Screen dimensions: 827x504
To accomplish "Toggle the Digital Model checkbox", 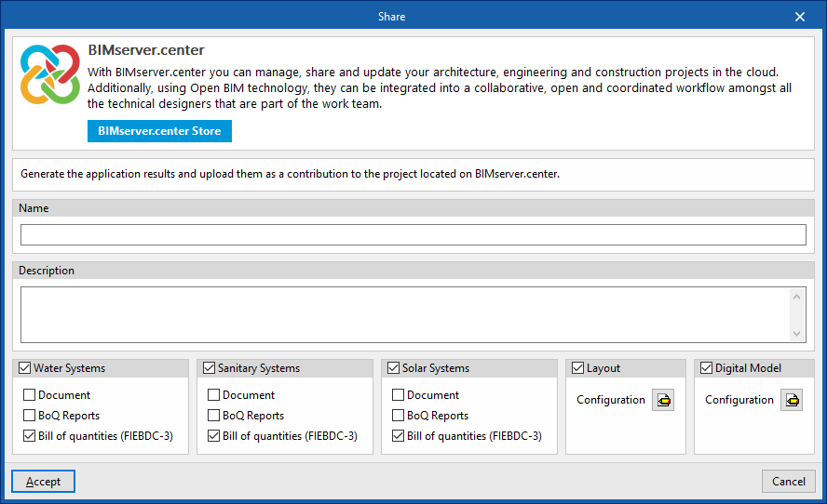I will 707,368.
